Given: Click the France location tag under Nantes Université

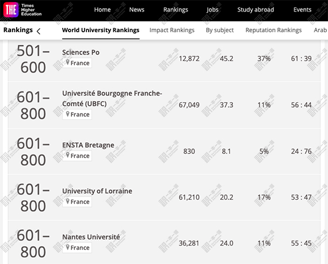Looking at the screenshot, I should [77, 248].
